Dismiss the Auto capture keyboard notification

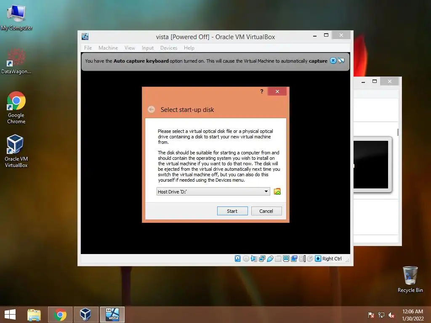click(333, 61)
